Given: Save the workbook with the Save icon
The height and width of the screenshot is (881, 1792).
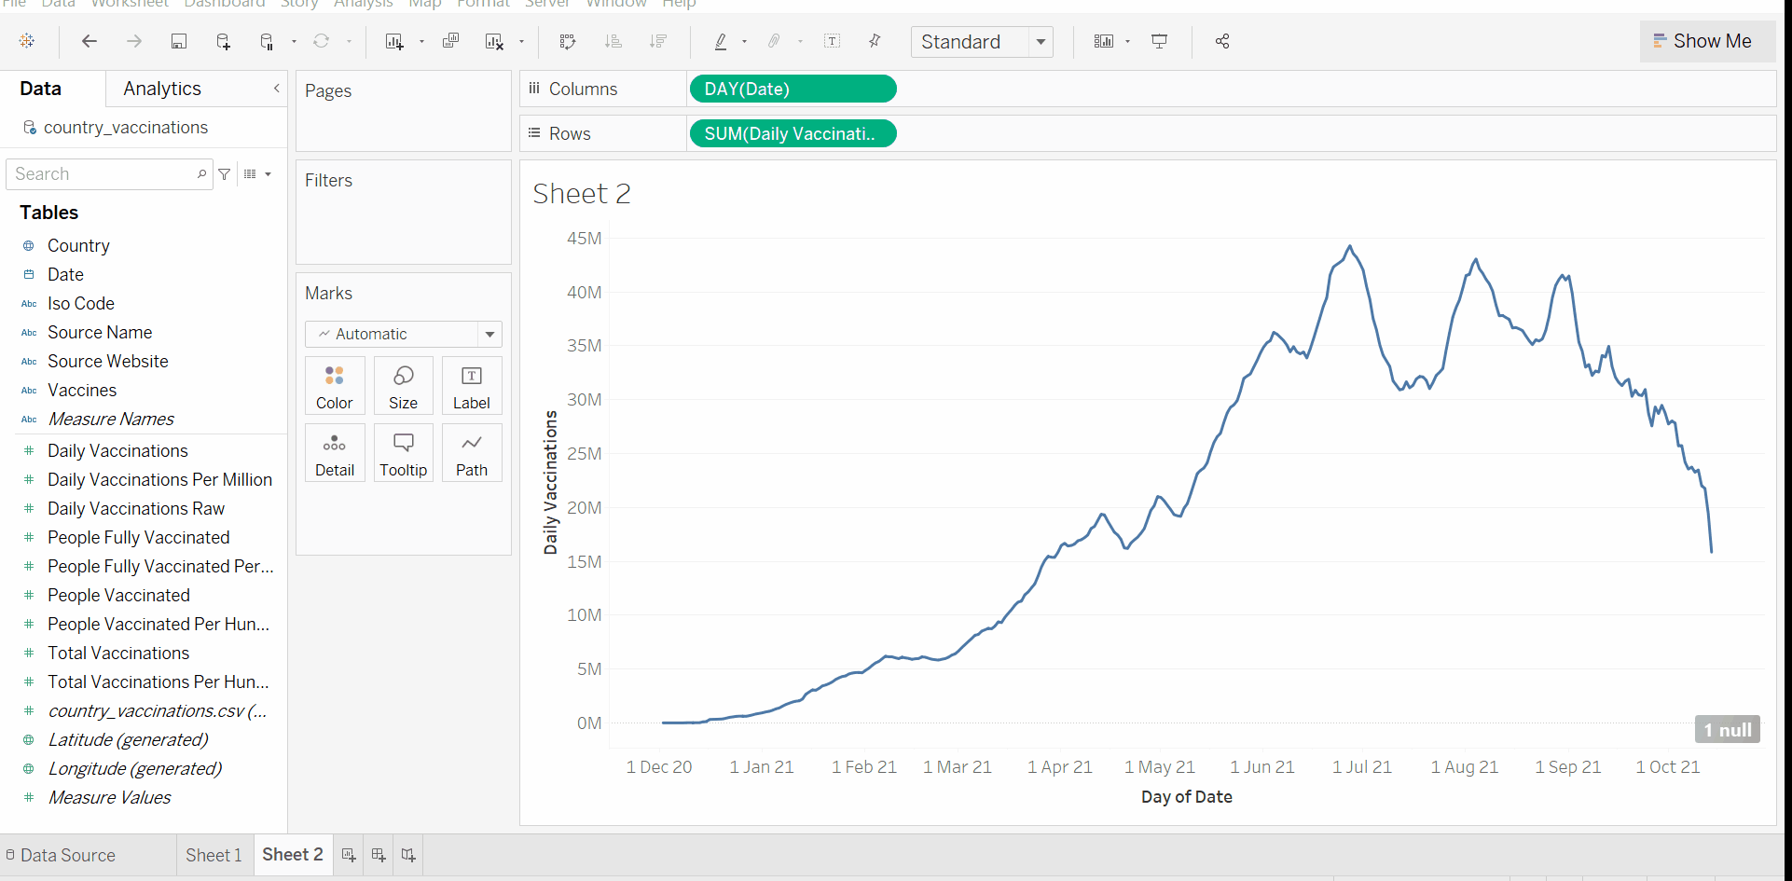Looking at the screenshot, I should [x=179, y=41].
